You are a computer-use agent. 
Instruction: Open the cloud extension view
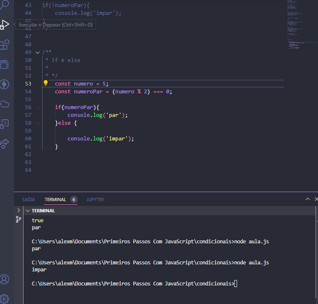coord(5,104)
